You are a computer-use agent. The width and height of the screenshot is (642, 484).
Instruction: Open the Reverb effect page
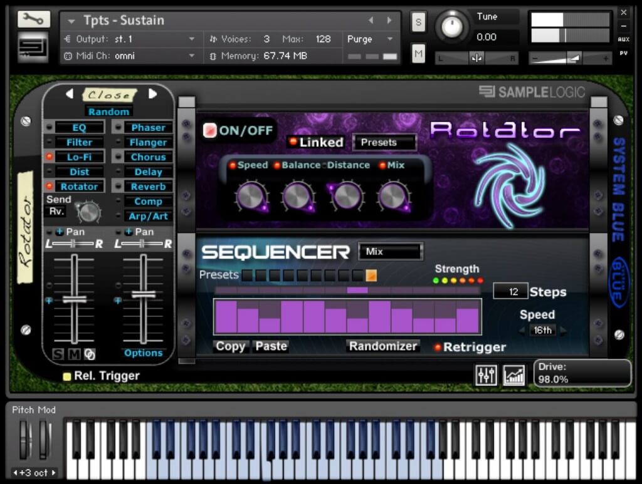tap(148, 187)
